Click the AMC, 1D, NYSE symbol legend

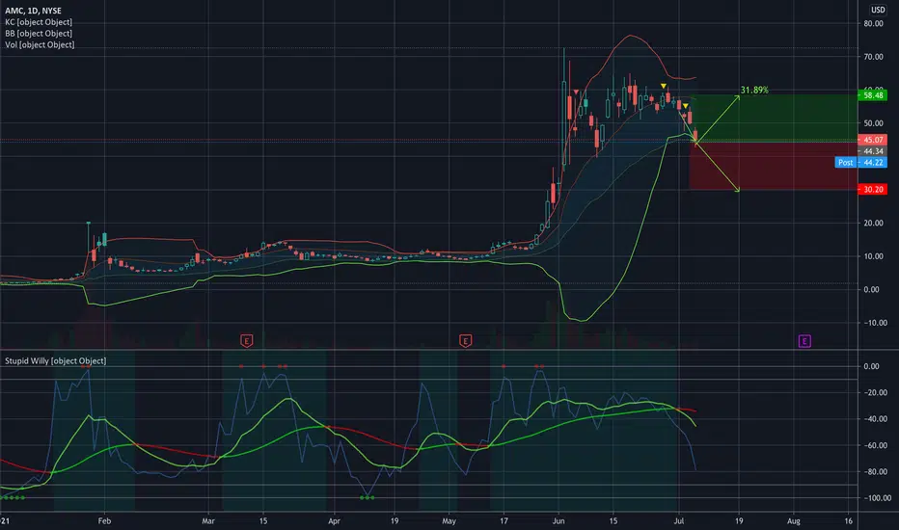pos(33,11)
